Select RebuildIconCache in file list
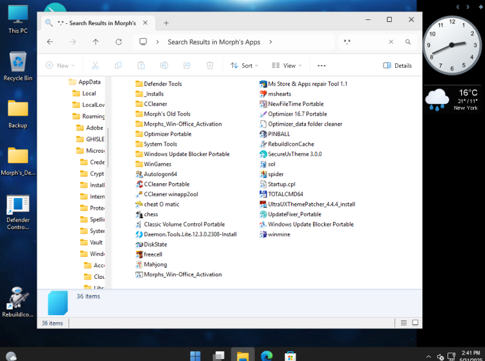Screen dimensions: 485x361 point(286,144)
